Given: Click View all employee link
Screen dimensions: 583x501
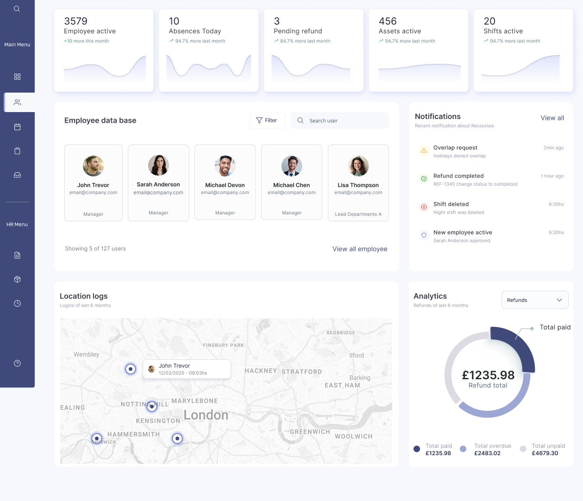Looking at the screenshot, I should 360,249.
